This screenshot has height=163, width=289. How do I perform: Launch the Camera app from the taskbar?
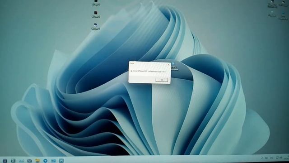coord(29,161)
